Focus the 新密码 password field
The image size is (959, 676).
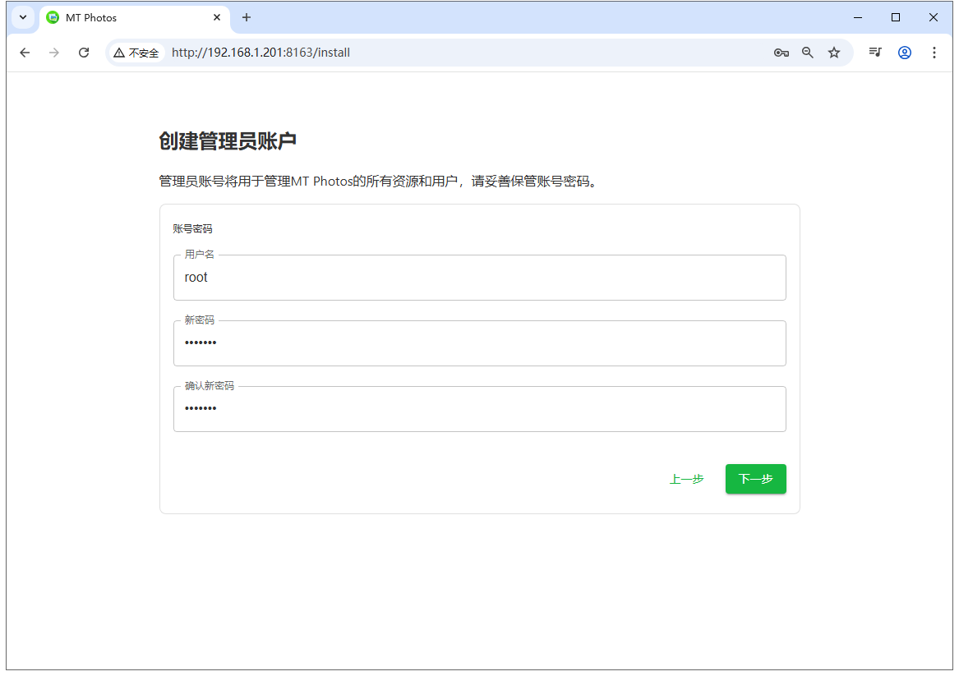point(479,343)
